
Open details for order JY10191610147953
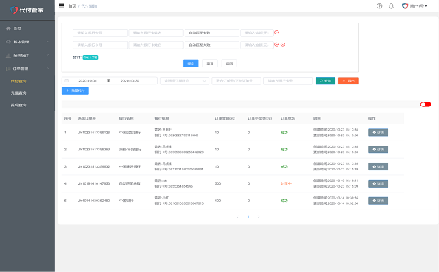pyautogui.click(x=378, y=183)
